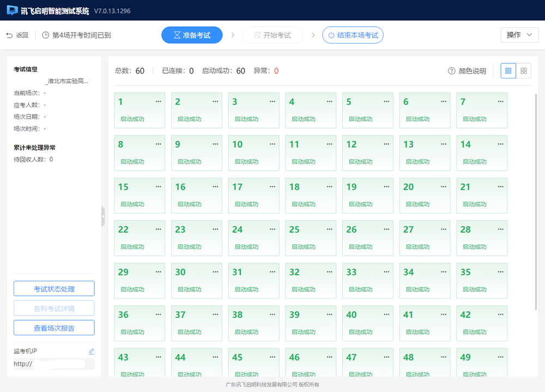
Task: Click the 考试状态处理 button
Action: pyautogui.click(x=54, y=288)
